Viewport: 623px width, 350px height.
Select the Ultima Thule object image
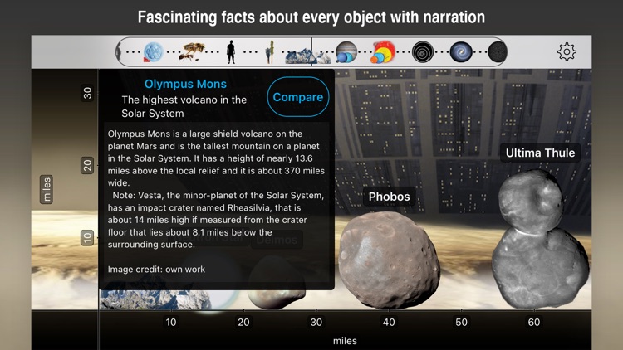pyautogui.click(x=540, y=239)
